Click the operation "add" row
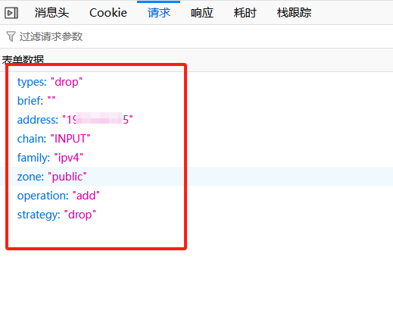 (196, 196)
